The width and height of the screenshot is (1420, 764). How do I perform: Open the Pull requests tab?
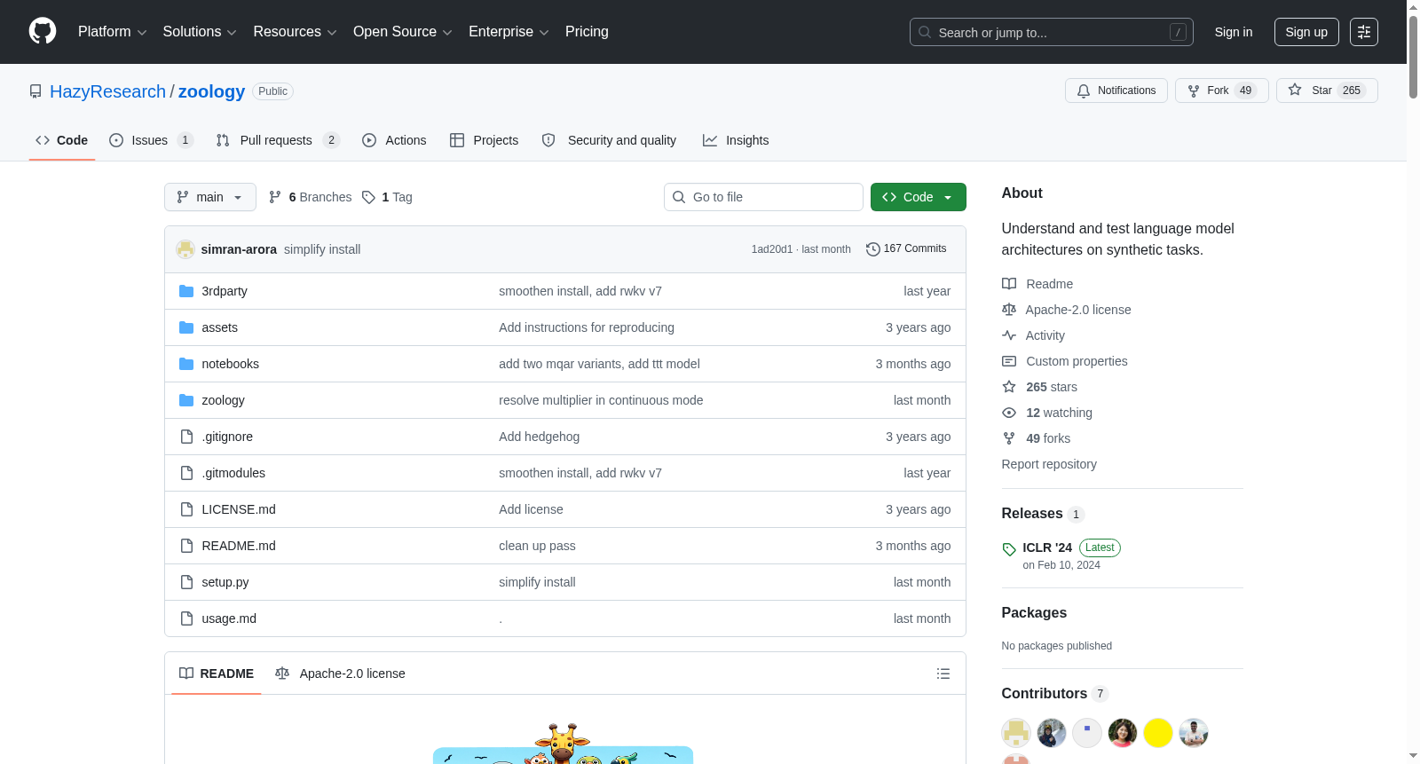[x=278, y=140]
